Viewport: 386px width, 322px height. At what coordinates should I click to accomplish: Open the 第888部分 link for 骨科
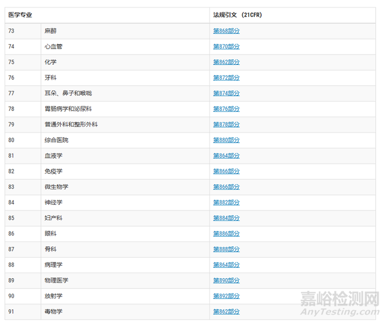tap(226, 249)
